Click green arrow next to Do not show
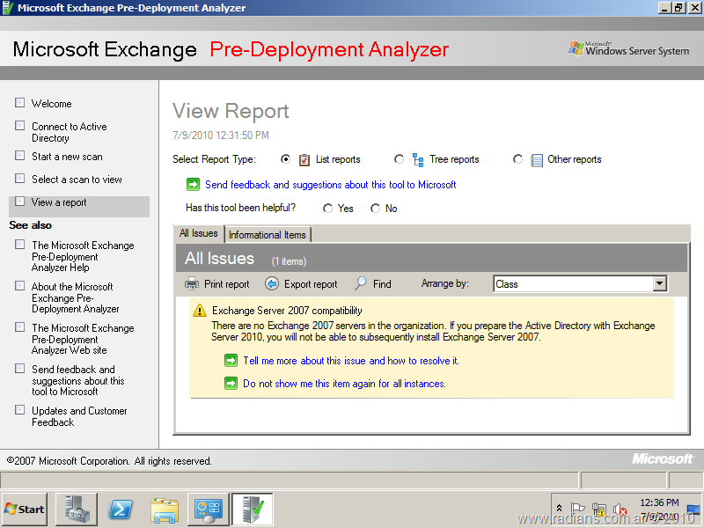 231,384
